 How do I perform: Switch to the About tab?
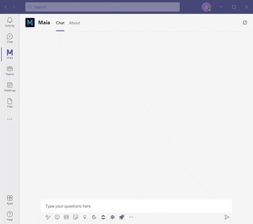point(75,23)
